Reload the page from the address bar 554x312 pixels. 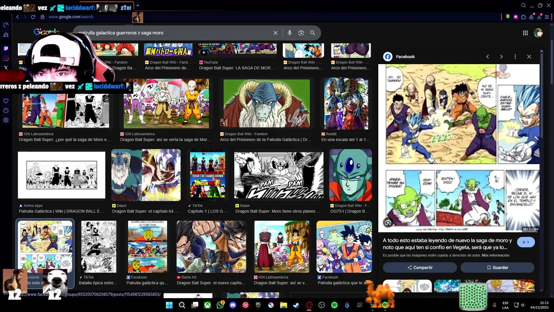33,17
